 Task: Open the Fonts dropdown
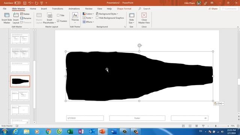coord(88,18)
